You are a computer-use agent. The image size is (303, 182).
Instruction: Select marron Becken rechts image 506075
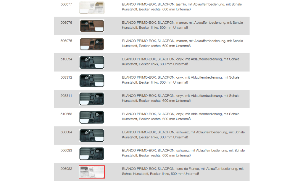92,44
